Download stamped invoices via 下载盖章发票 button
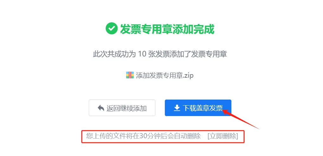This screenshot has width=323, height=156. pyautogui.click(x=198, y=108)
